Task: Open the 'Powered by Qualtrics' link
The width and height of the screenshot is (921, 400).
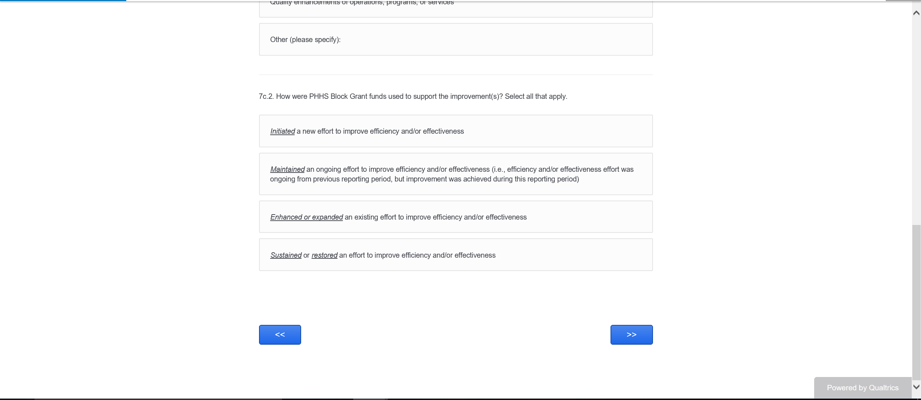Action: (x=862, y=388)
